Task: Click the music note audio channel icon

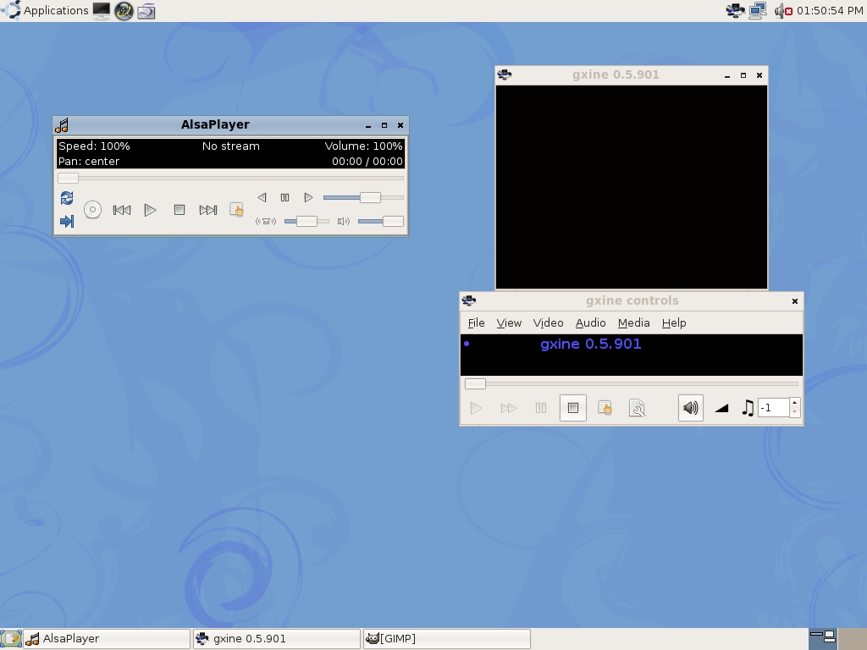Action: pyautogui.click(x=748, y=408)
